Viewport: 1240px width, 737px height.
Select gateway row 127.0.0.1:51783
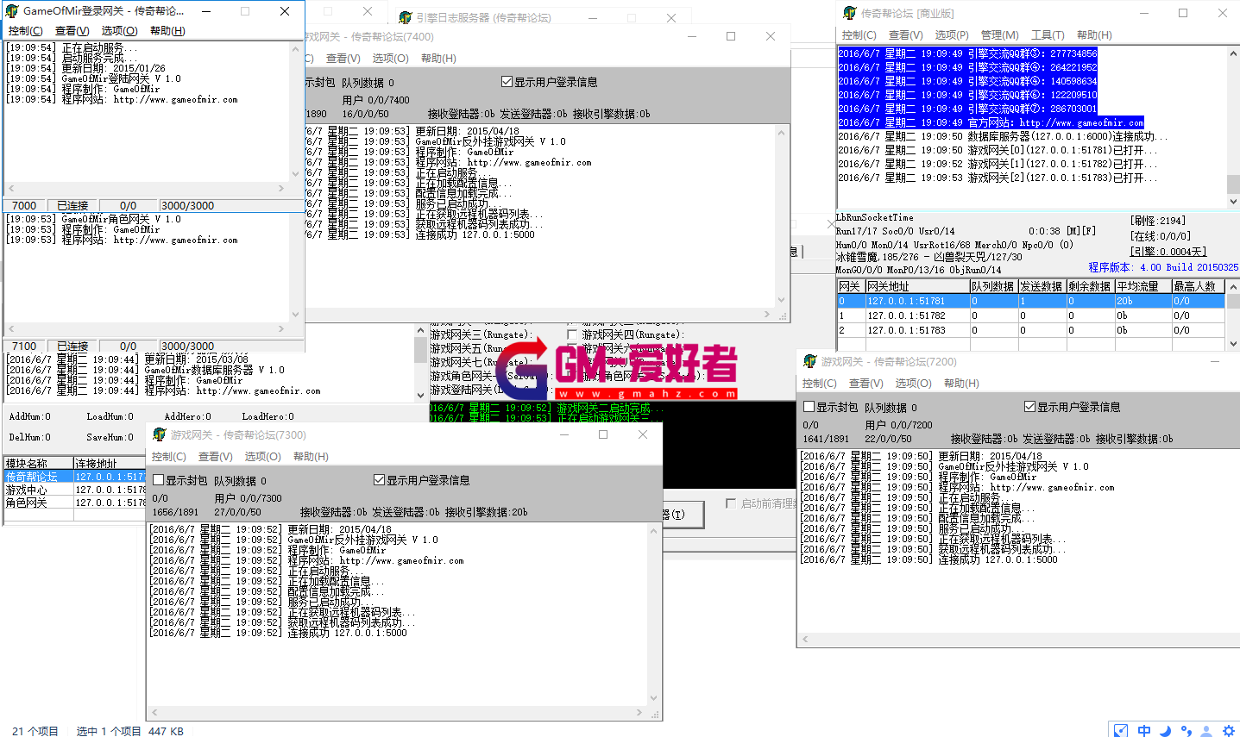pos(1030,330)
